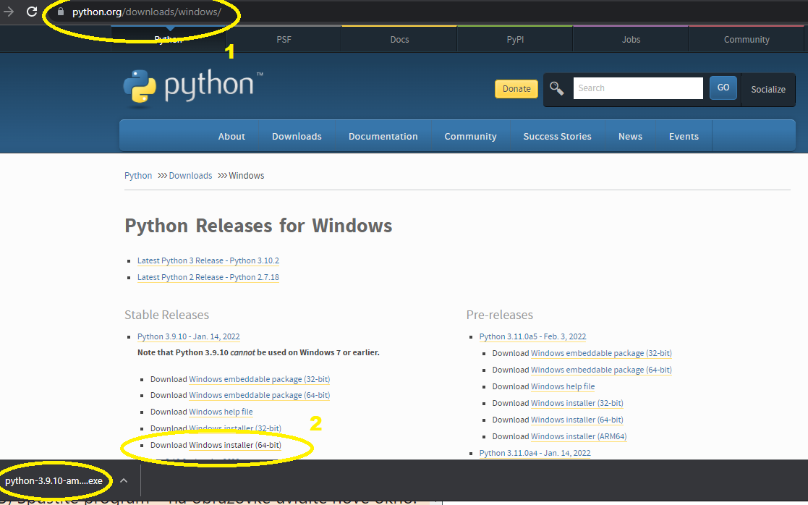Expand the downloaded file options chevron
This screenshot has width=808, height=505.
click(124, 481)
